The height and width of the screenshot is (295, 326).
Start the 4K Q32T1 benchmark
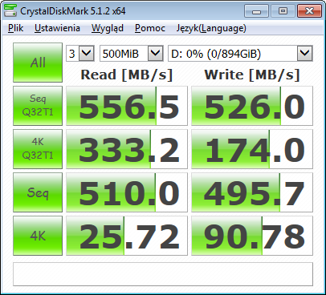pyautogui.click(x=38, y=149)
